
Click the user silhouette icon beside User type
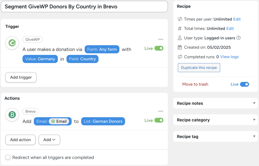coord(180,38)
